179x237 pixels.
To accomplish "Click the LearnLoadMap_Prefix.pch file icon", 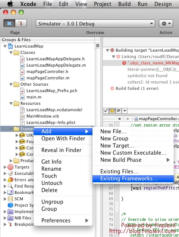I will pos(22,91).
